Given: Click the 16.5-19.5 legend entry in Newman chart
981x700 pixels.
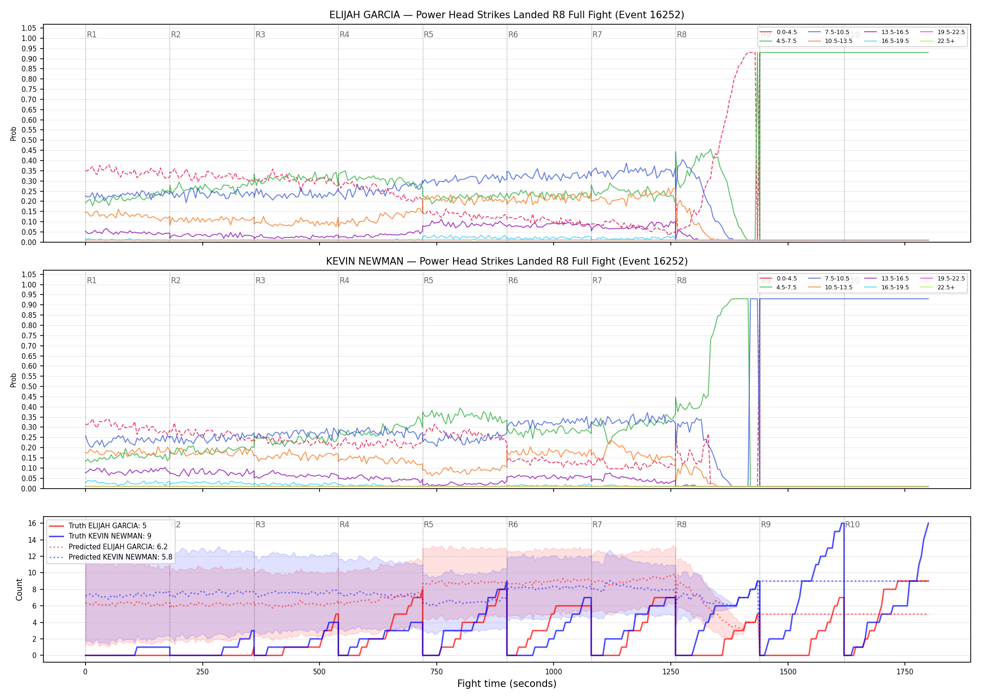Looking at the screenshot, I should tap(887, 287).
